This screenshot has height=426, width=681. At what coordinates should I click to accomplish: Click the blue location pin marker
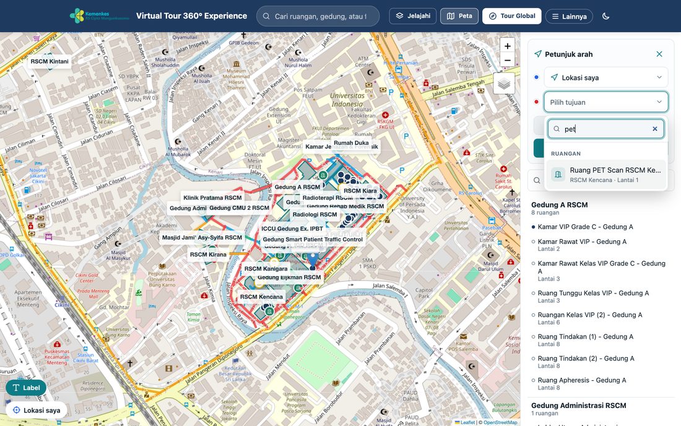tap(313, 261)
